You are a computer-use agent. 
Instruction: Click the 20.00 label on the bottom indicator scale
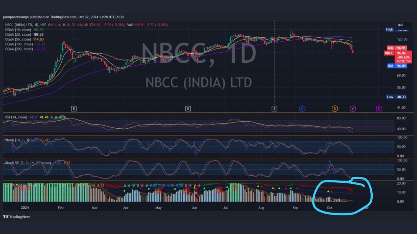(x=401, y=183)
